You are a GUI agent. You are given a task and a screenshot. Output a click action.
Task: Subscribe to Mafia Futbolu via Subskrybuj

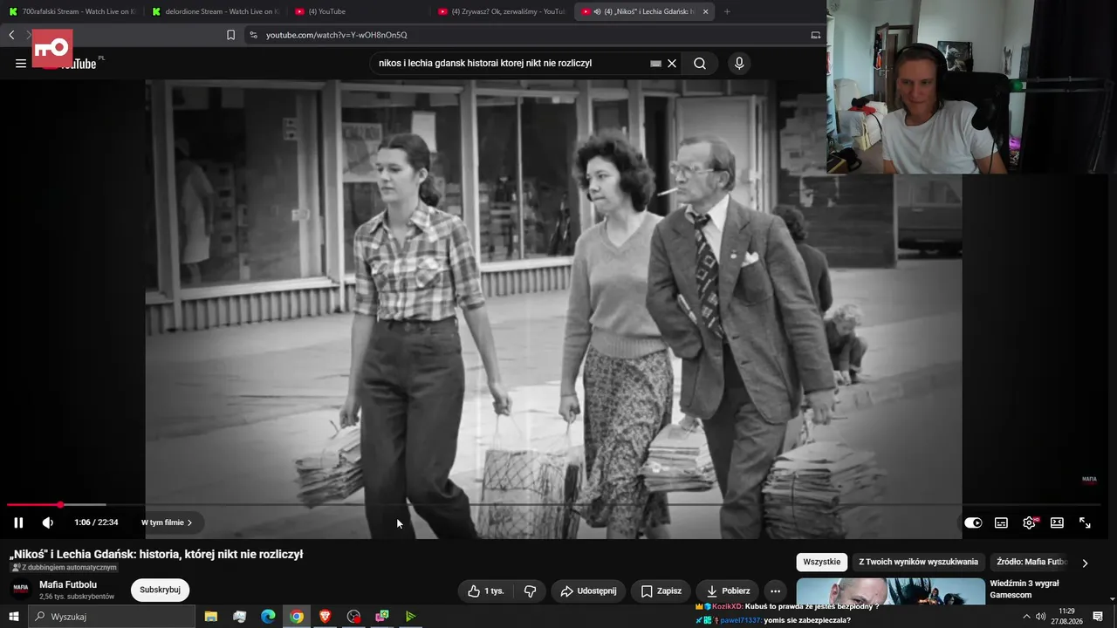coord(160,590)
